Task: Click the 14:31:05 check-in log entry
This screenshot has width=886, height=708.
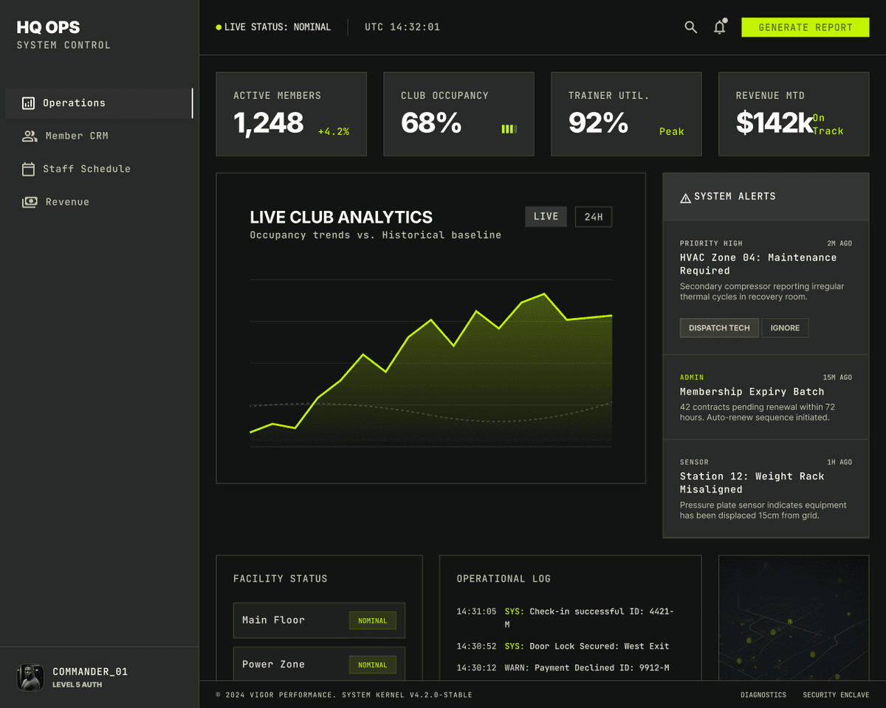Action: click(566, 617)
